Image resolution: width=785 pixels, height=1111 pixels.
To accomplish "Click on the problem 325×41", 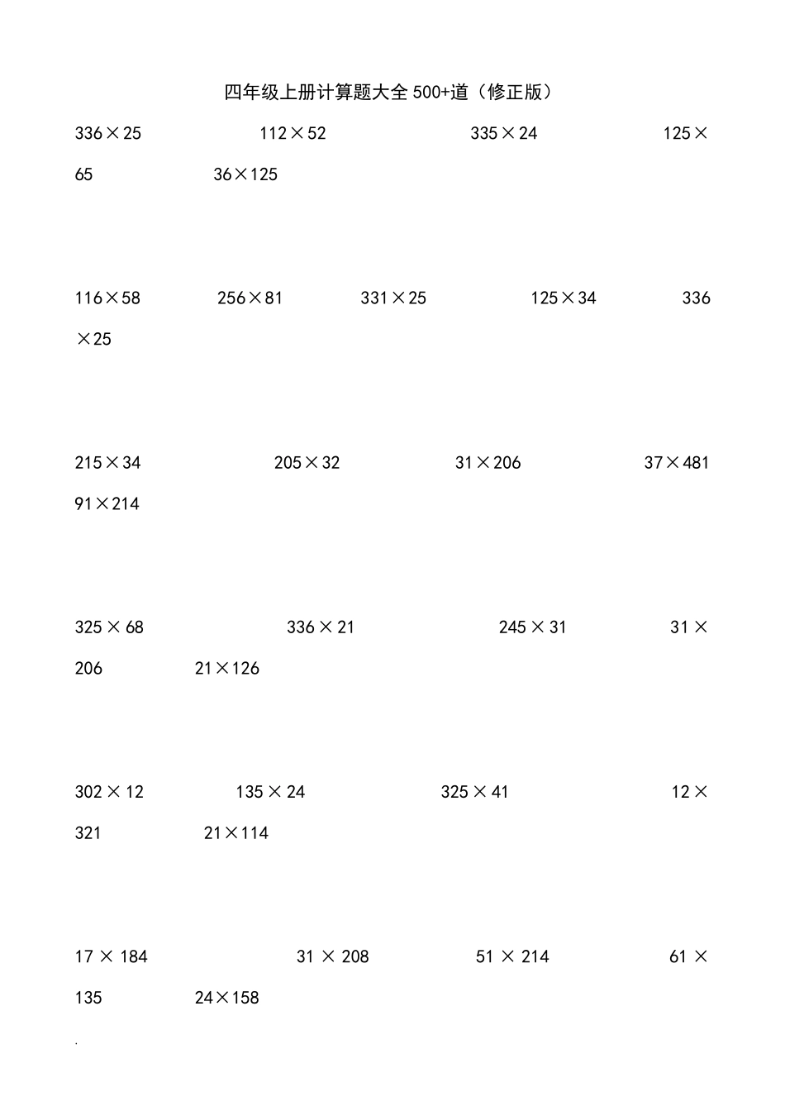I will [x=474, y=792].
